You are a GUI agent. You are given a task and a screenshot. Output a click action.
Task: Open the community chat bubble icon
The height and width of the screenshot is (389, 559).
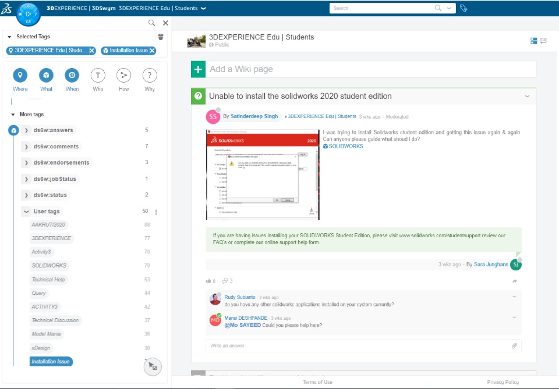[543, 41]
